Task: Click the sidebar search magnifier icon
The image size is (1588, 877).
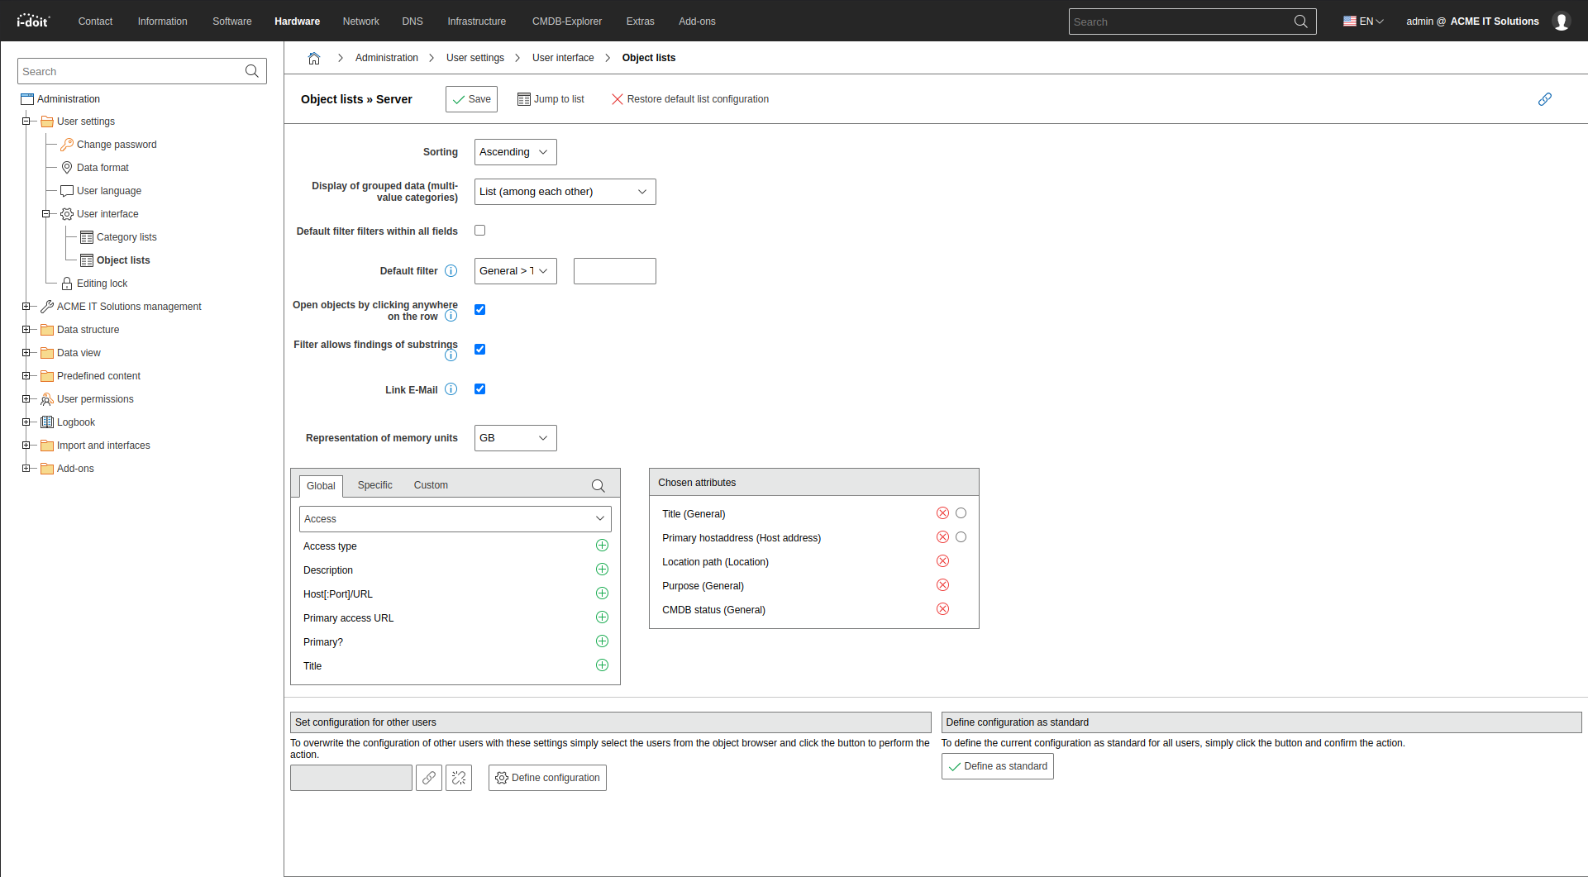Action: coord(252,71)
